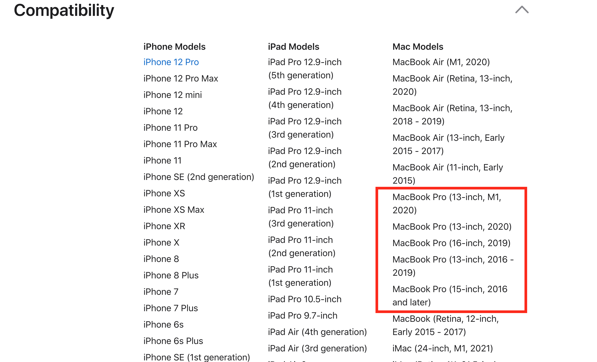Click iPhone 12 mini list item
The height and width of the screenshot is (362, 597).
(x=173, y=95)
